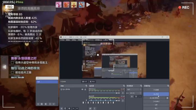Click the blue surfing buff icon

tap(82, 5)
